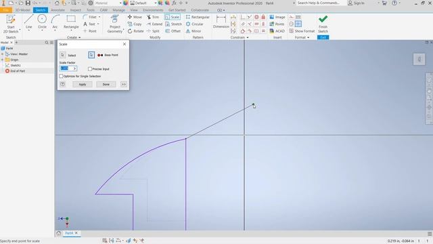Select the Rectangle sketch tool

[71, 22]
